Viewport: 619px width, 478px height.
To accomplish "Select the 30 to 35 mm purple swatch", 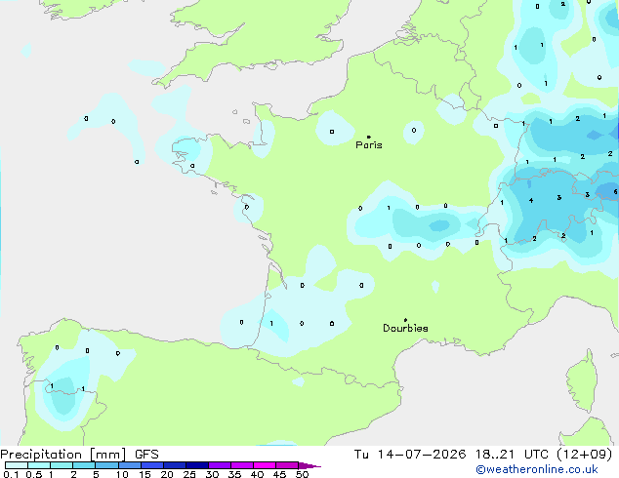I will coord(220,465).
